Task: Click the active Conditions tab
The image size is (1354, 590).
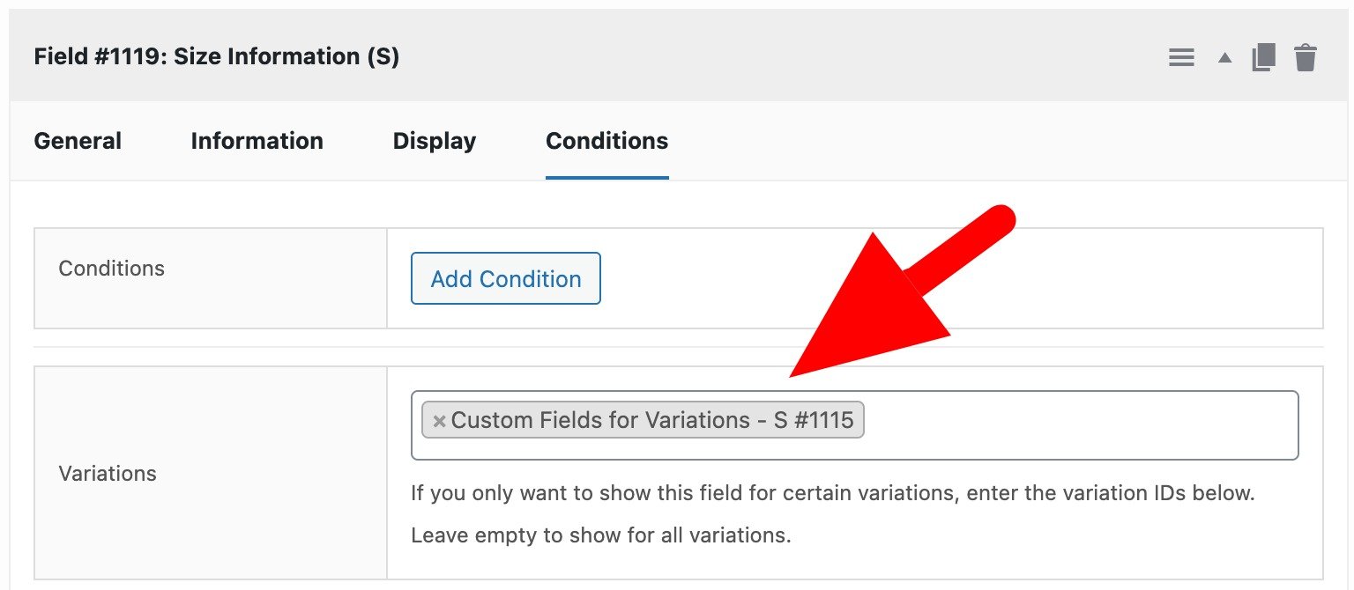Action: point(606,141)
